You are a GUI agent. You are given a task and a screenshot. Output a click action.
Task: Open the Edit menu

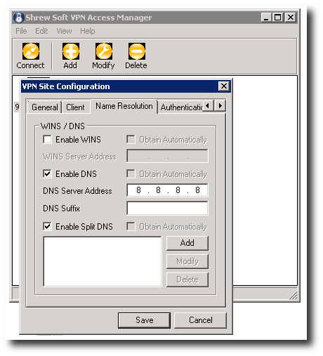(41, 31)
